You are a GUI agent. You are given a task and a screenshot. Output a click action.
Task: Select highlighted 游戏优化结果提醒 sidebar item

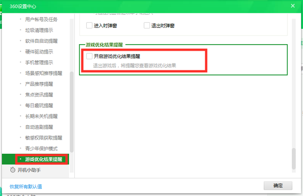(36, 159)
